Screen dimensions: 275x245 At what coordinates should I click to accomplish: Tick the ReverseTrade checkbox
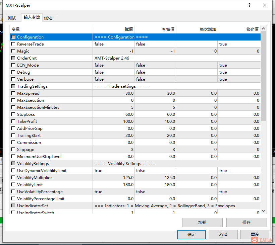[x=13, y=44]
